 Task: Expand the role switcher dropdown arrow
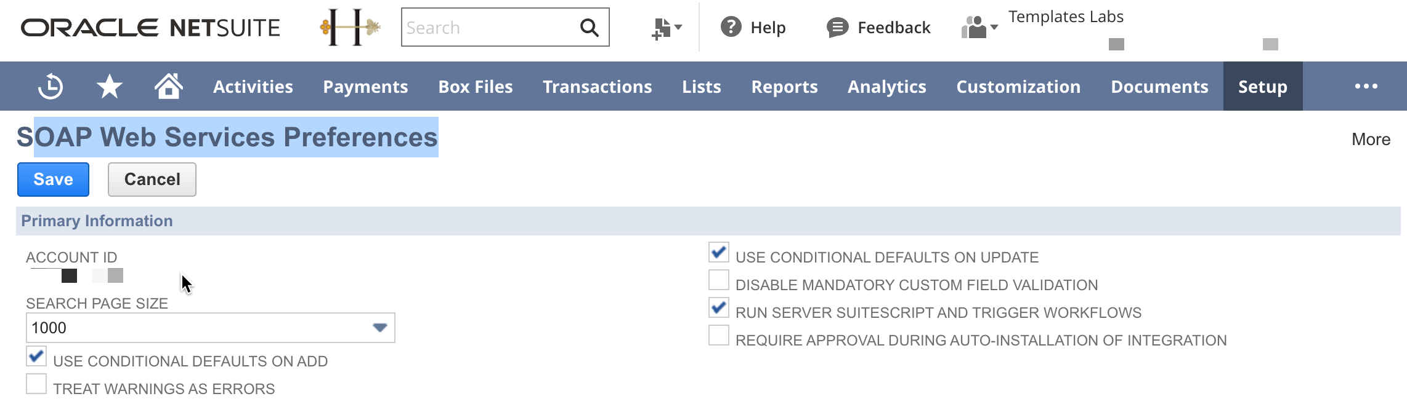(994, 27)
